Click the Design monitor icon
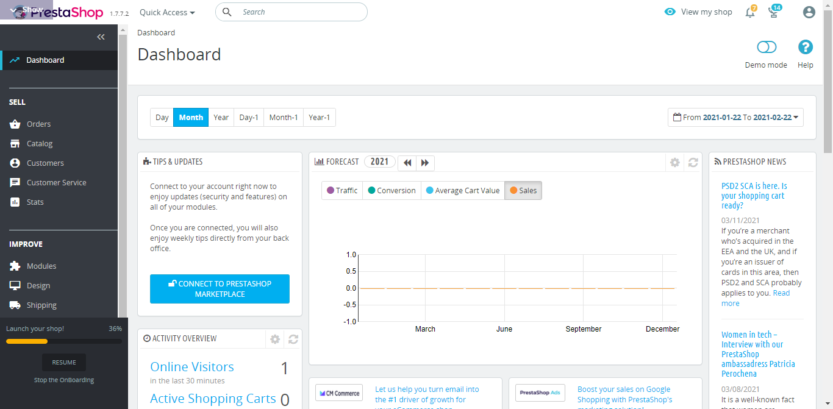The width and height of the screenshot is (833, 409). [x=15, y=286]
